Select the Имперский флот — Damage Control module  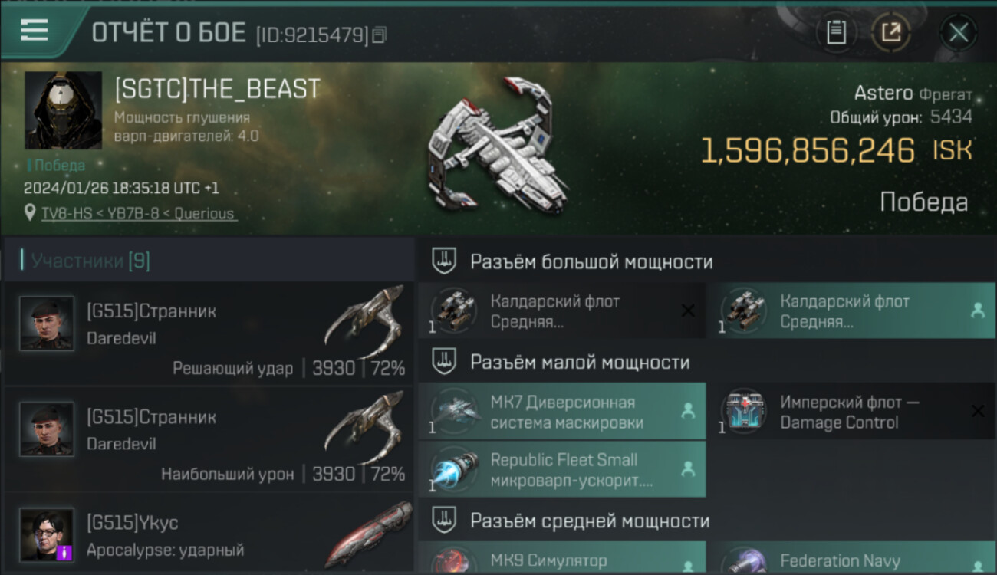coord(852,412)
